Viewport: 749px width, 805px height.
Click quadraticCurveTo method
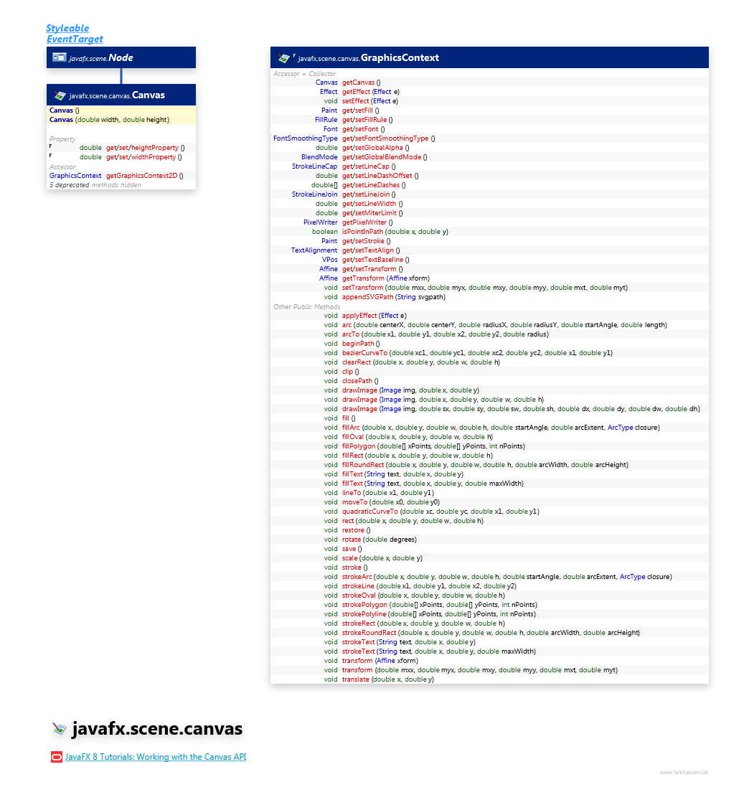441,512
